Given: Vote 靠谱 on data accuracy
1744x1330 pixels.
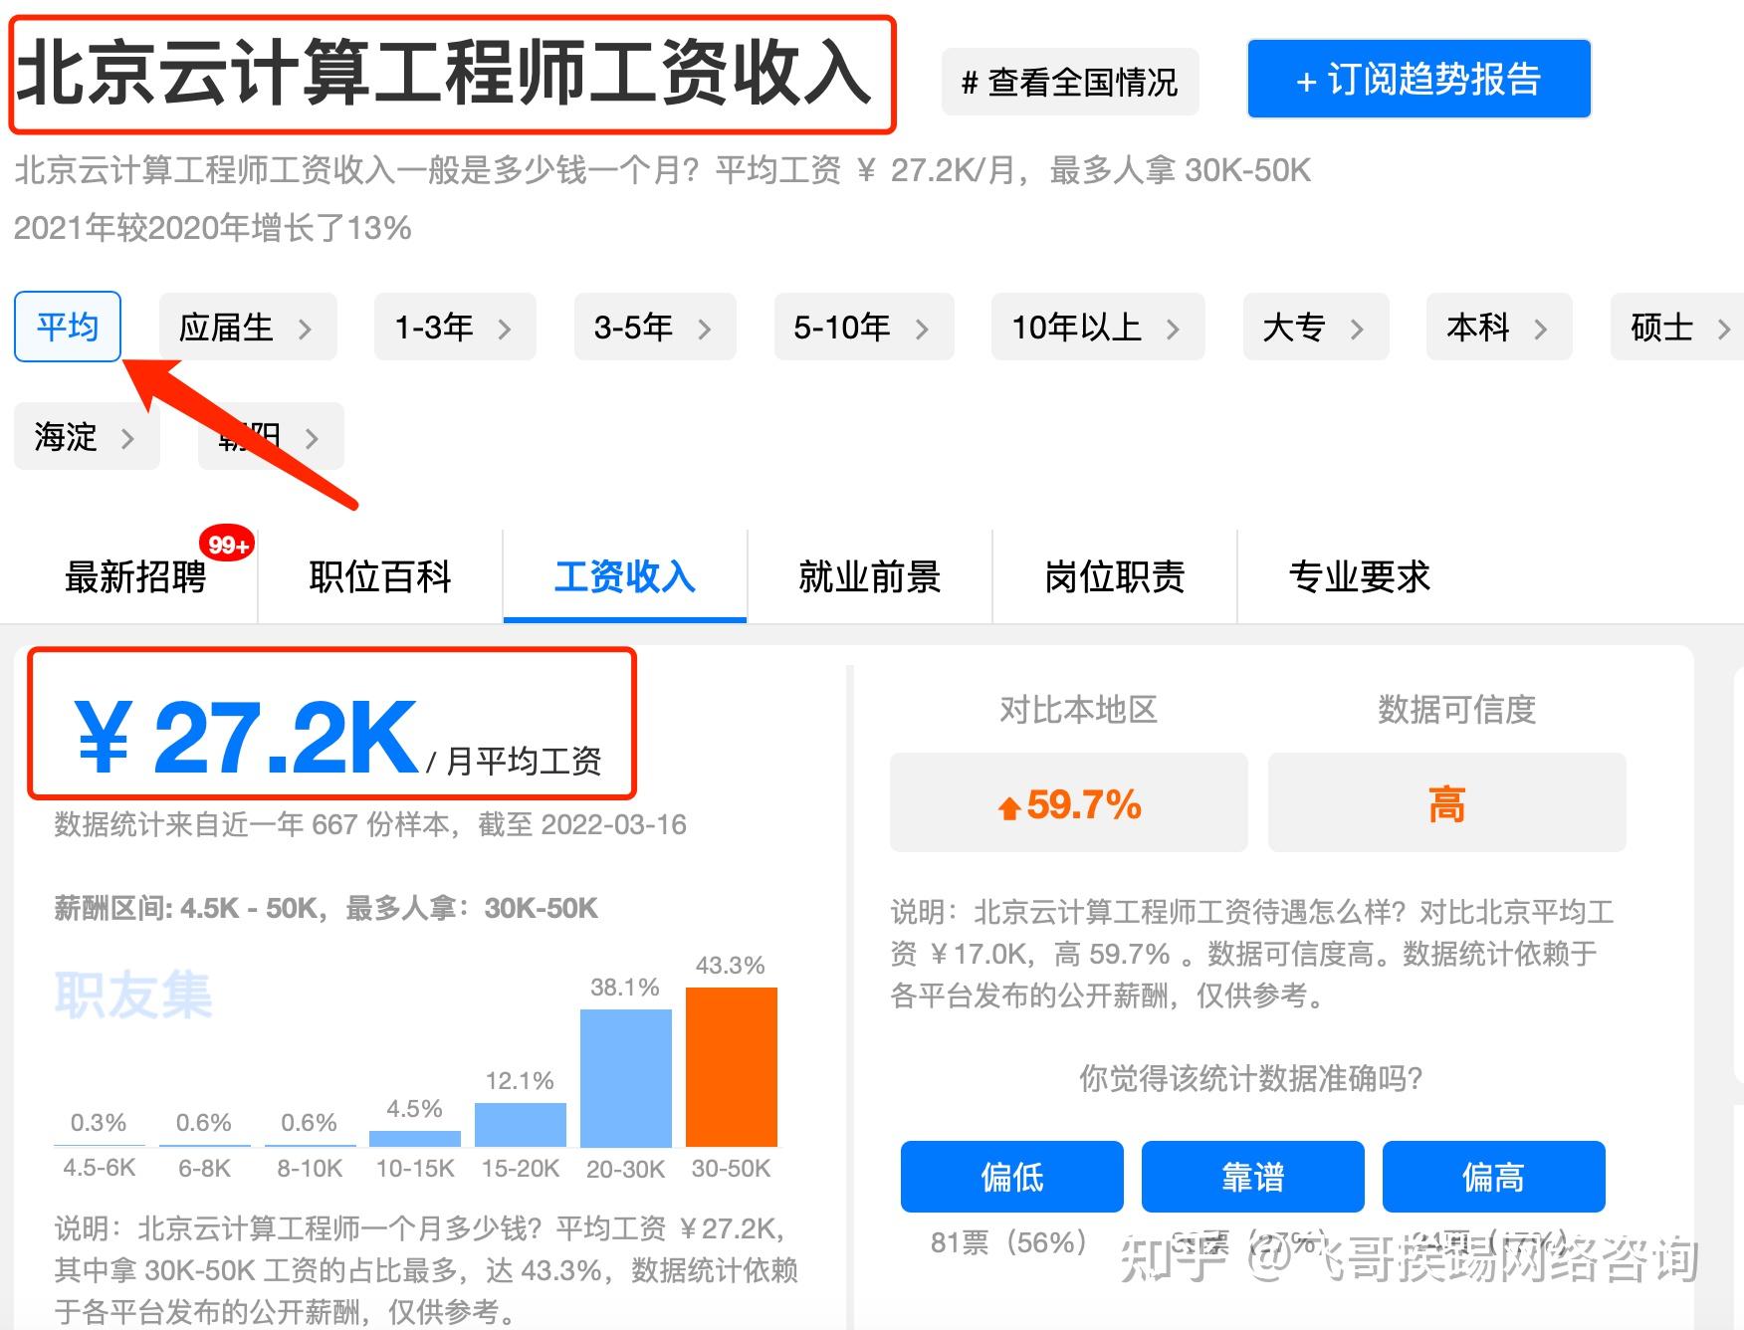Looking at the screenshot, I should 1253,1177.
